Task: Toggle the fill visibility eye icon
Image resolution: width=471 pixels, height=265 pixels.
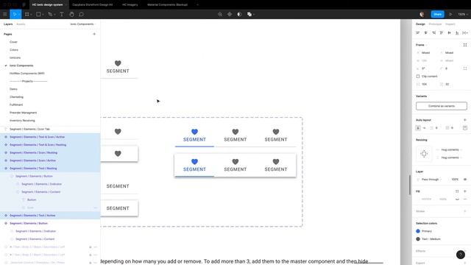Action: 457,199
